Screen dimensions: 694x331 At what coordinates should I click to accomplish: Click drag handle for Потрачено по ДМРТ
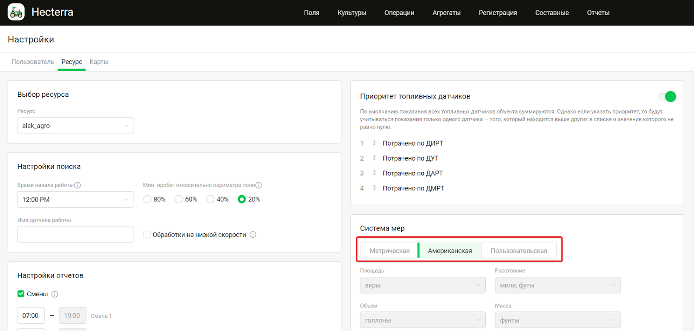(x=374, y=188)
